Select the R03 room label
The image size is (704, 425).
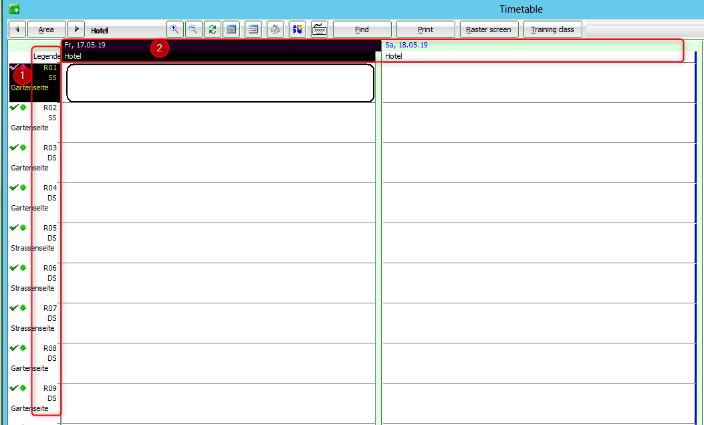coord(50,148)
